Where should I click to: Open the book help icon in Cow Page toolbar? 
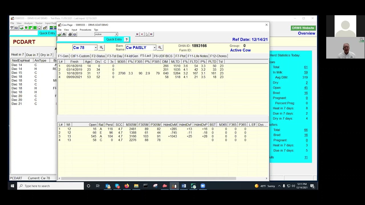75,34
